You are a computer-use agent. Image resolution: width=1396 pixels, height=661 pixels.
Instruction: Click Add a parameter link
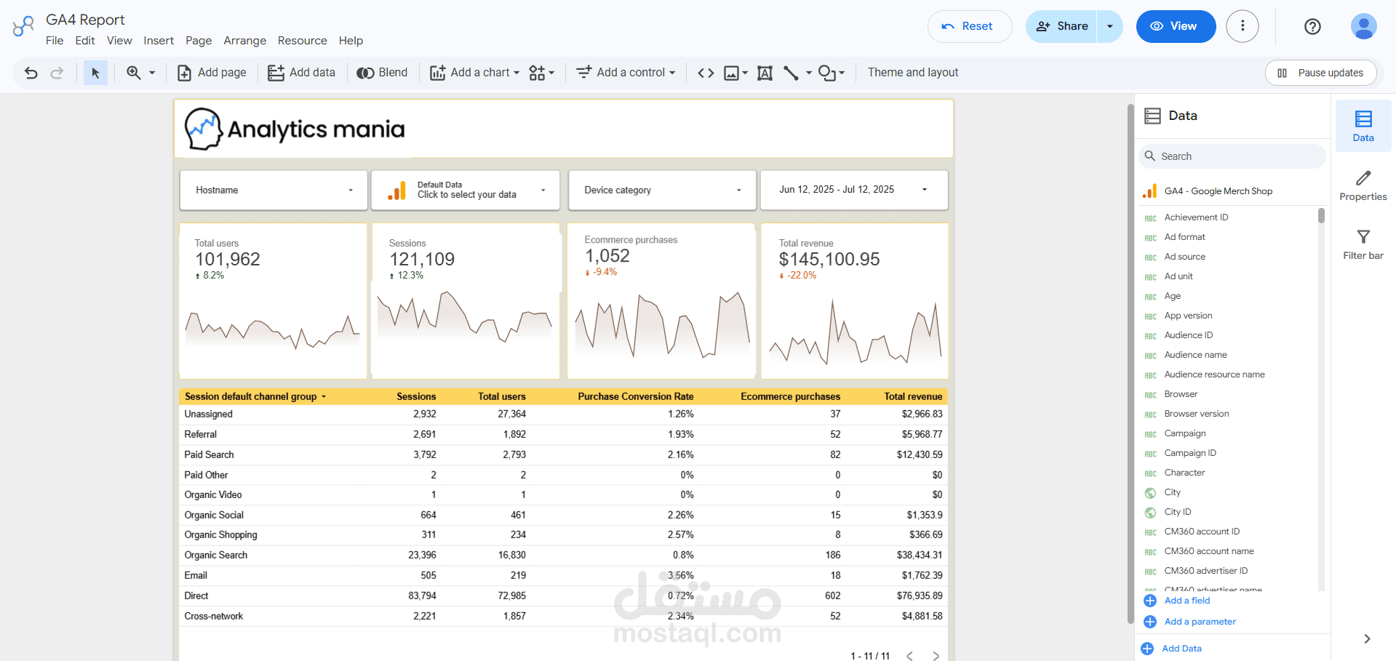coord(1200,622)
